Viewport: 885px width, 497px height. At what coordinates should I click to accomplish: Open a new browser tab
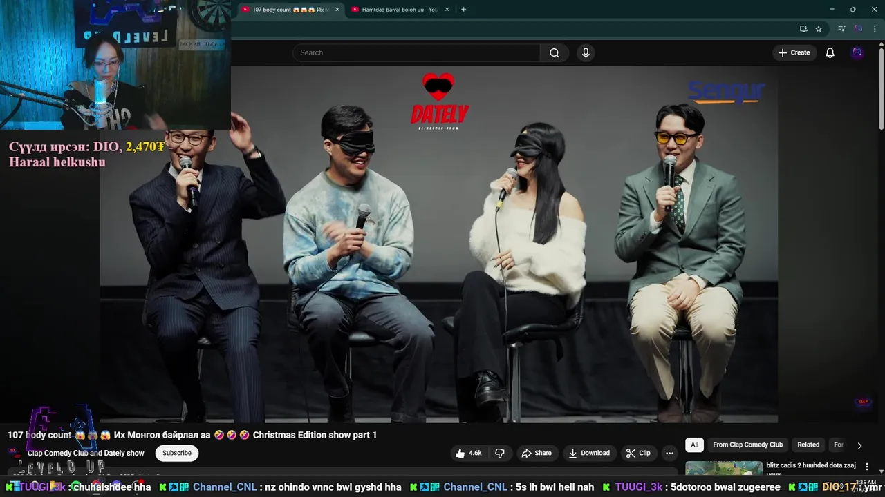[x=463, y=10]
